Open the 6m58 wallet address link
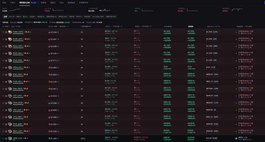 click(x=18, y=39)
